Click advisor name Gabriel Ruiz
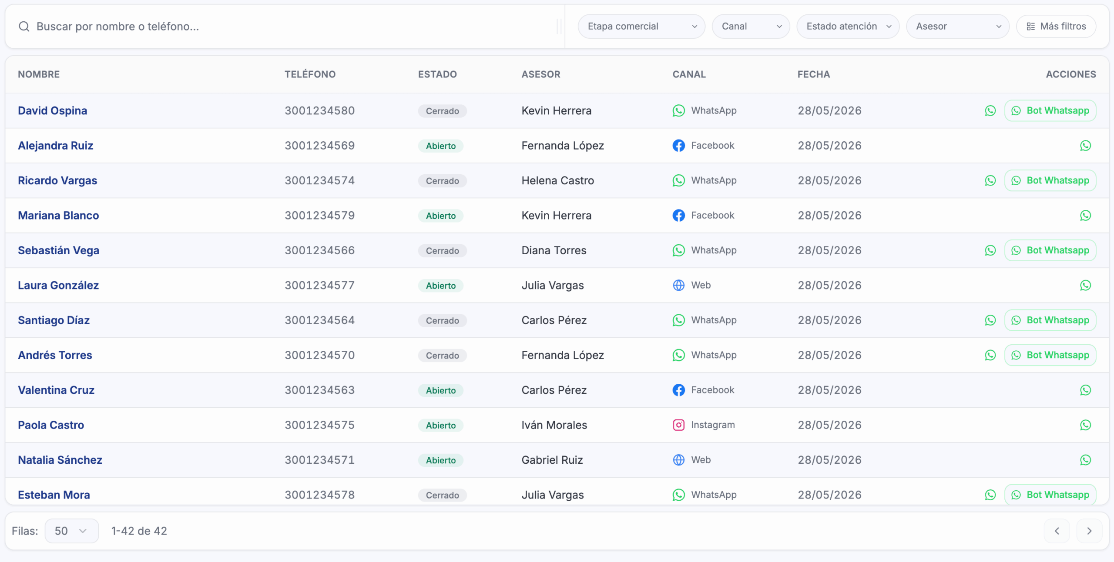This screenshot has height=562, width=1114. [x=552, y=460]
